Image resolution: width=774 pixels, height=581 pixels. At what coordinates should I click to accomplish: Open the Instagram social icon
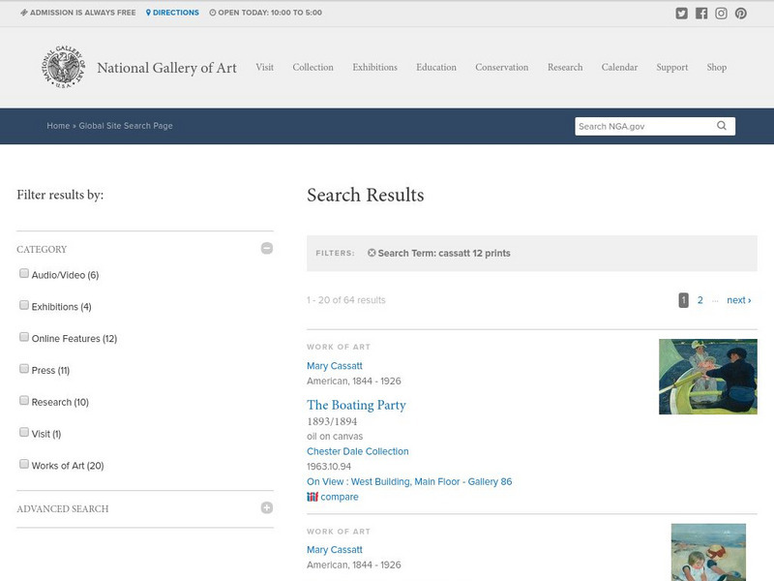[x=721, y=14]
